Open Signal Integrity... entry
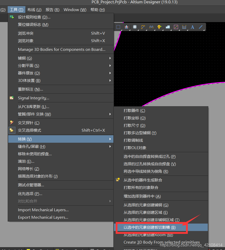 (x=61, y=98)
